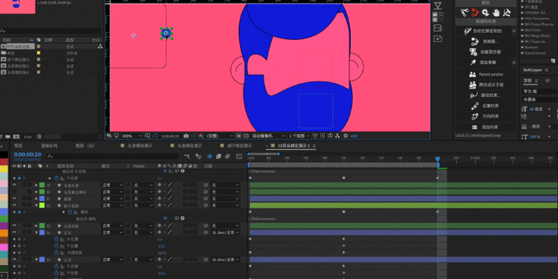Switch to 头发模拟演示 timeline tab
This screenshot has width=558, height=279.
click(140, 146)
